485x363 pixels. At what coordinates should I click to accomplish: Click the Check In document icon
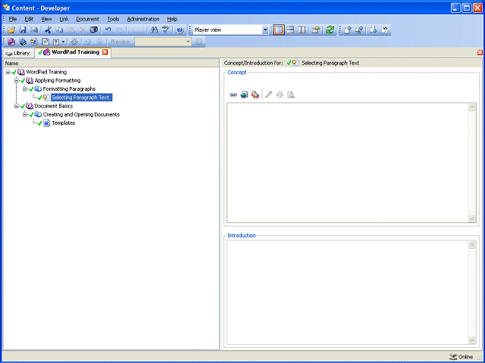point(348,30)
